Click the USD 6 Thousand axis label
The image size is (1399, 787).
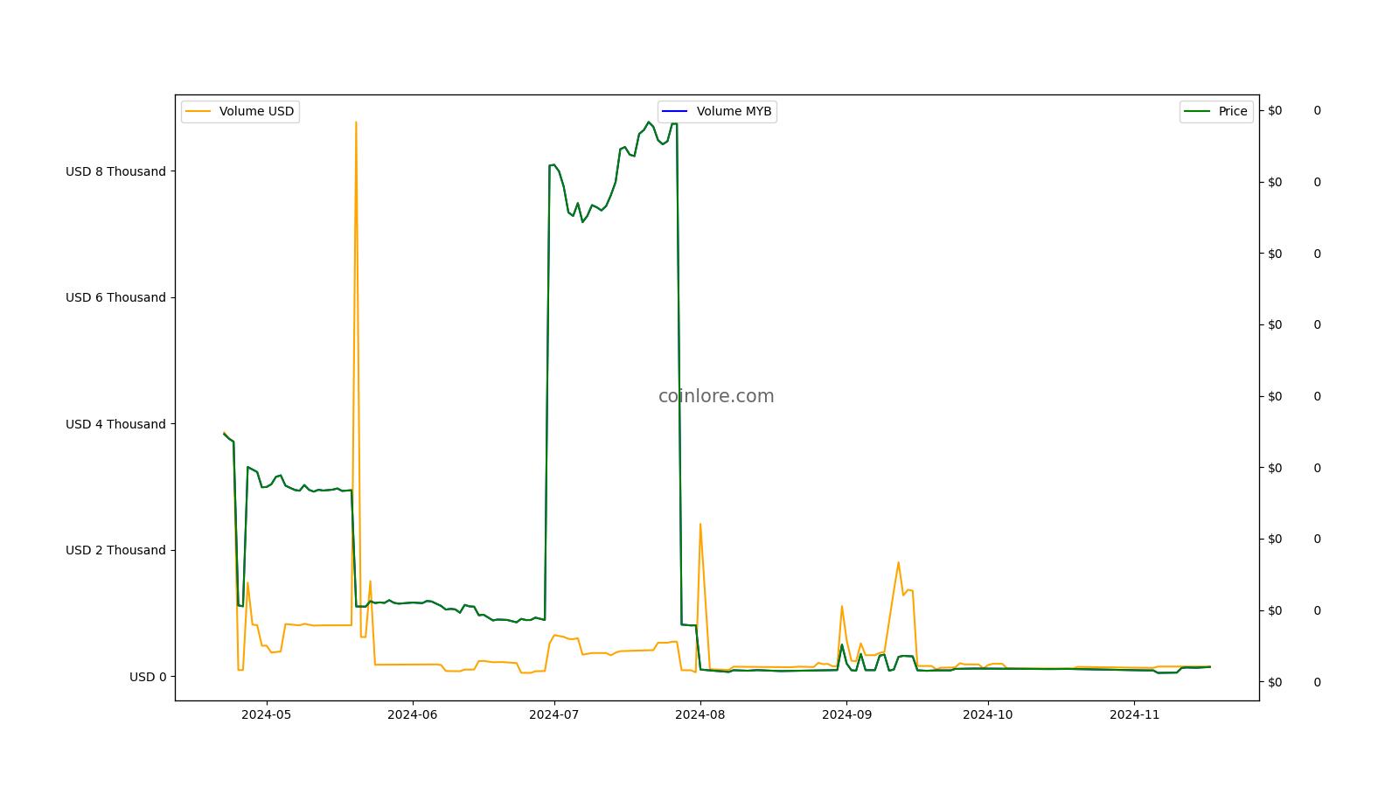click(115, 297)
